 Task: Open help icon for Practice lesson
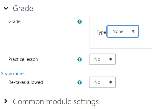click(79, 59)
